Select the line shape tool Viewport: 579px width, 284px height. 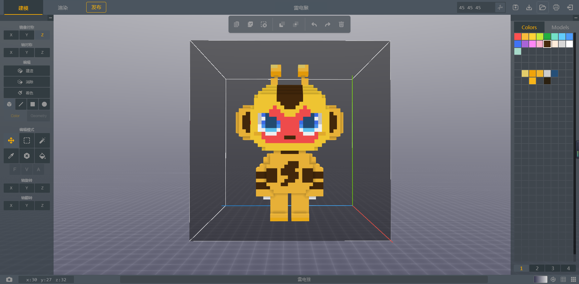(x=21, y=104)
